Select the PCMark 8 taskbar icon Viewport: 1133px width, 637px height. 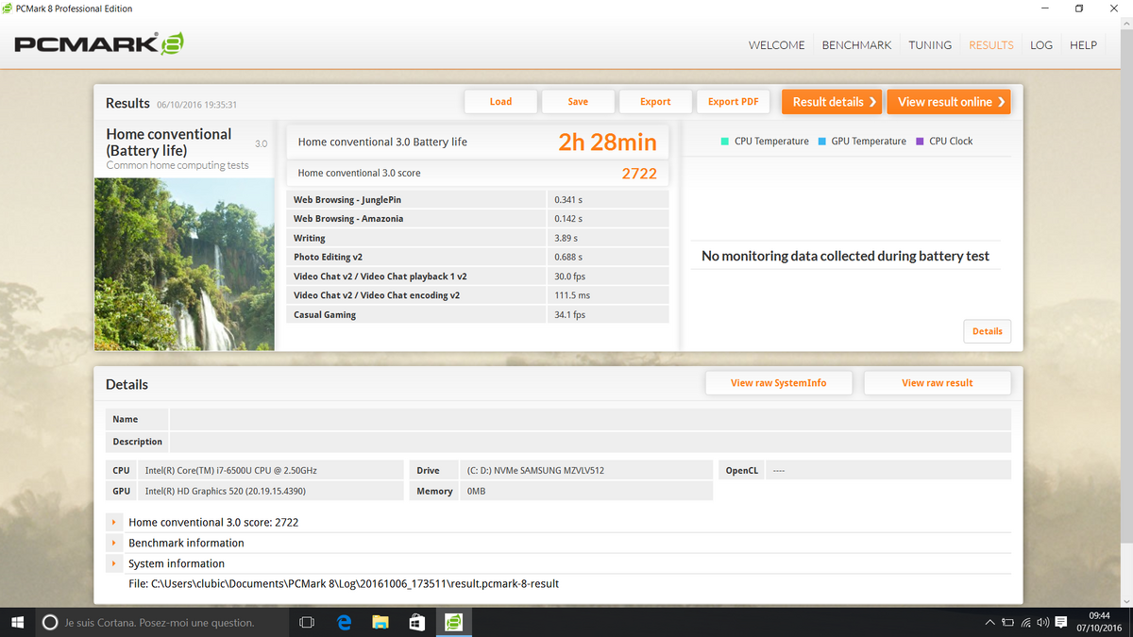tap(453, 623)
